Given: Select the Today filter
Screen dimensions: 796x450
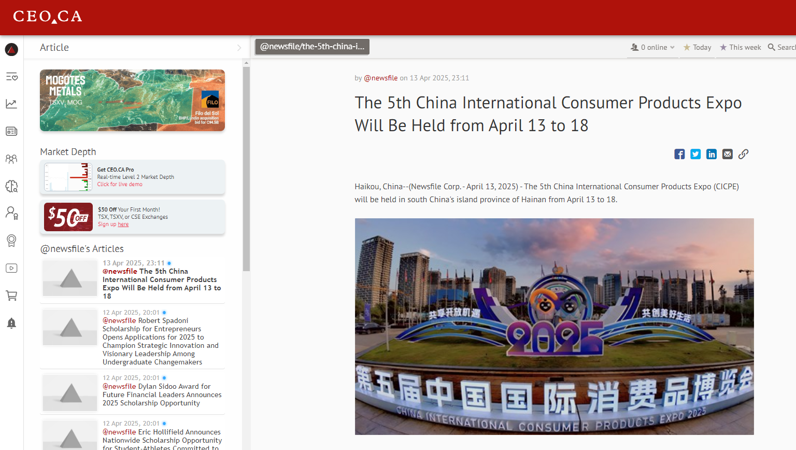Looking at the screenshot, I should (x=697, y=47).
